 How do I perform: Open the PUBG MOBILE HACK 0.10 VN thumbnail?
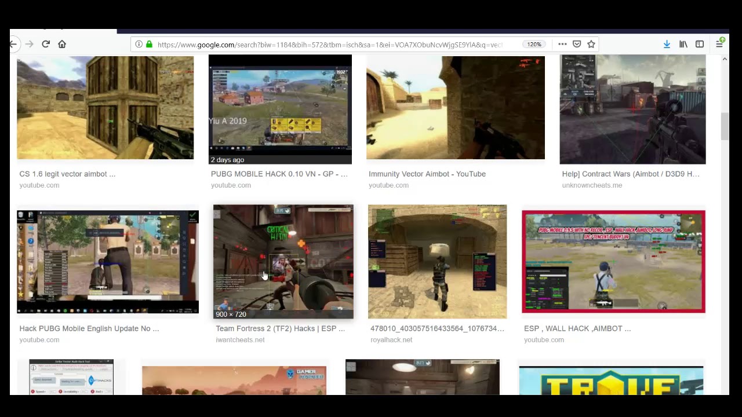click(280, 109)
